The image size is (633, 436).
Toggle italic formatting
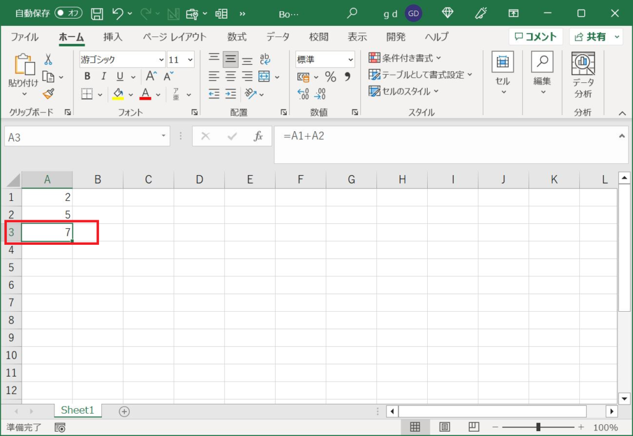point(103,77)
